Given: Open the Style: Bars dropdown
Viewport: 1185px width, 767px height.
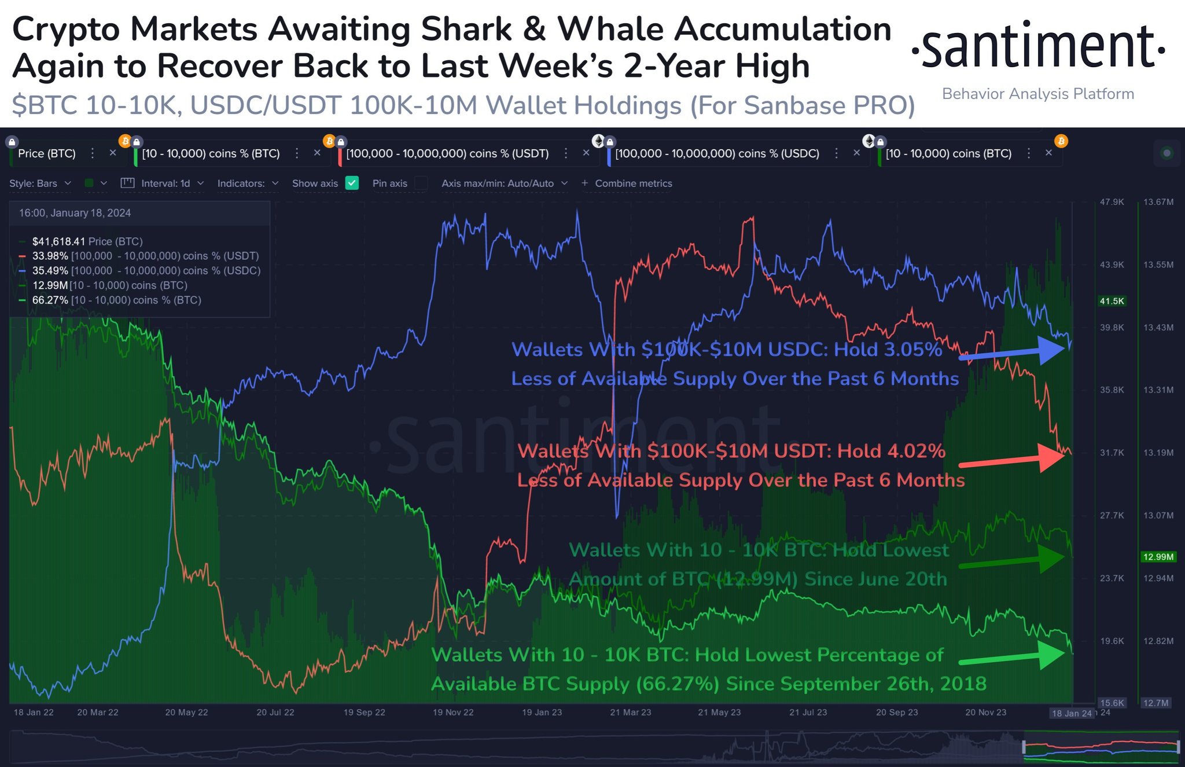Looking at the screenshot, I should coord(40,184).
